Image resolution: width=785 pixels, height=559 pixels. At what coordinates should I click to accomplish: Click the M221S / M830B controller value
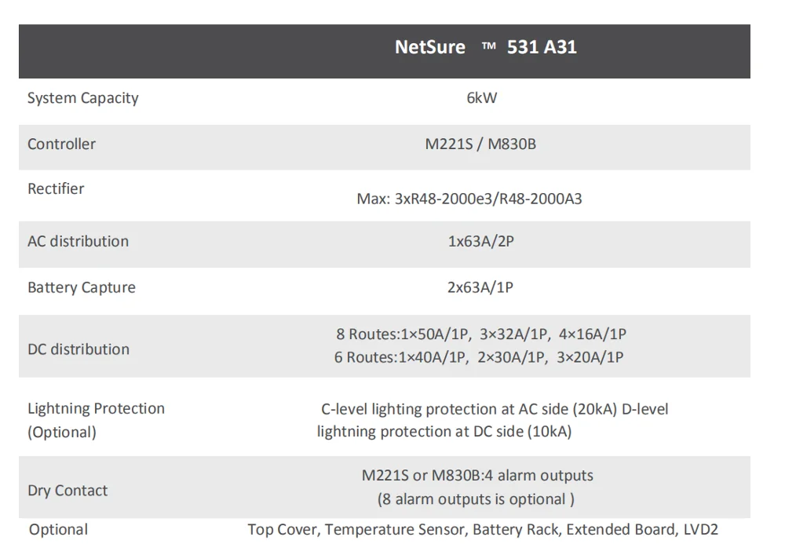click(x=480, y=144)
